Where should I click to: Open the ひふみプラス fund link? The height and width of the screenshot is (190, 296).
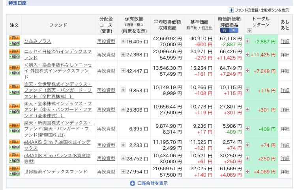point(37,41)
